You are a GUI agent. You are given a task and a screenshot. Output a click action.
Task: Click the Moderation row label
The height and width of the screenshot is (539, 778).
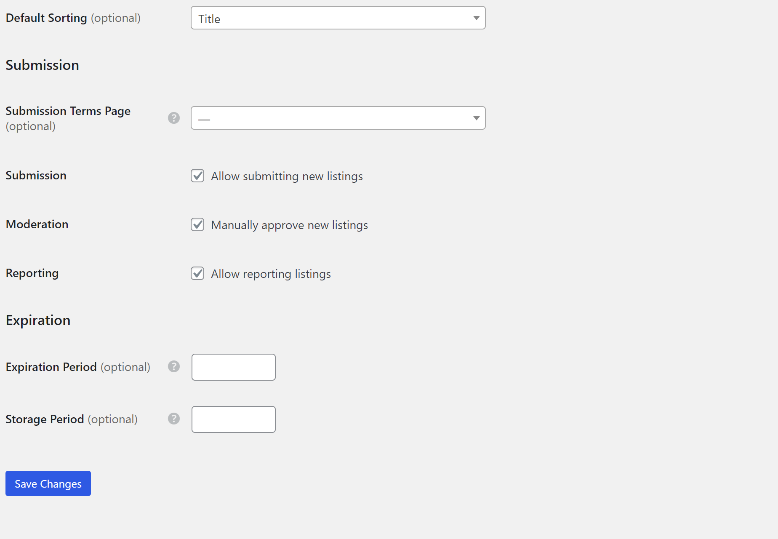37,224
